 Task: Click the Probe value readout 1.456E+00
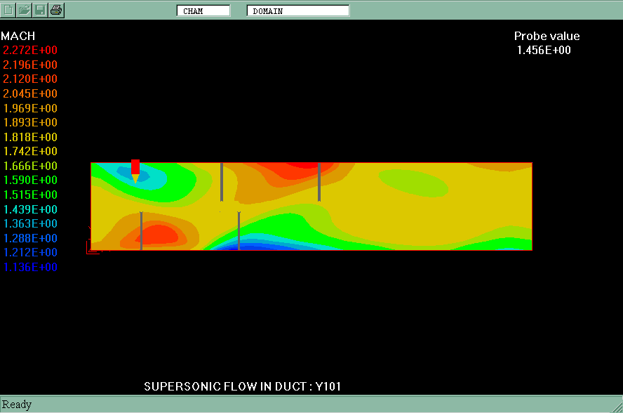[544, 51]
